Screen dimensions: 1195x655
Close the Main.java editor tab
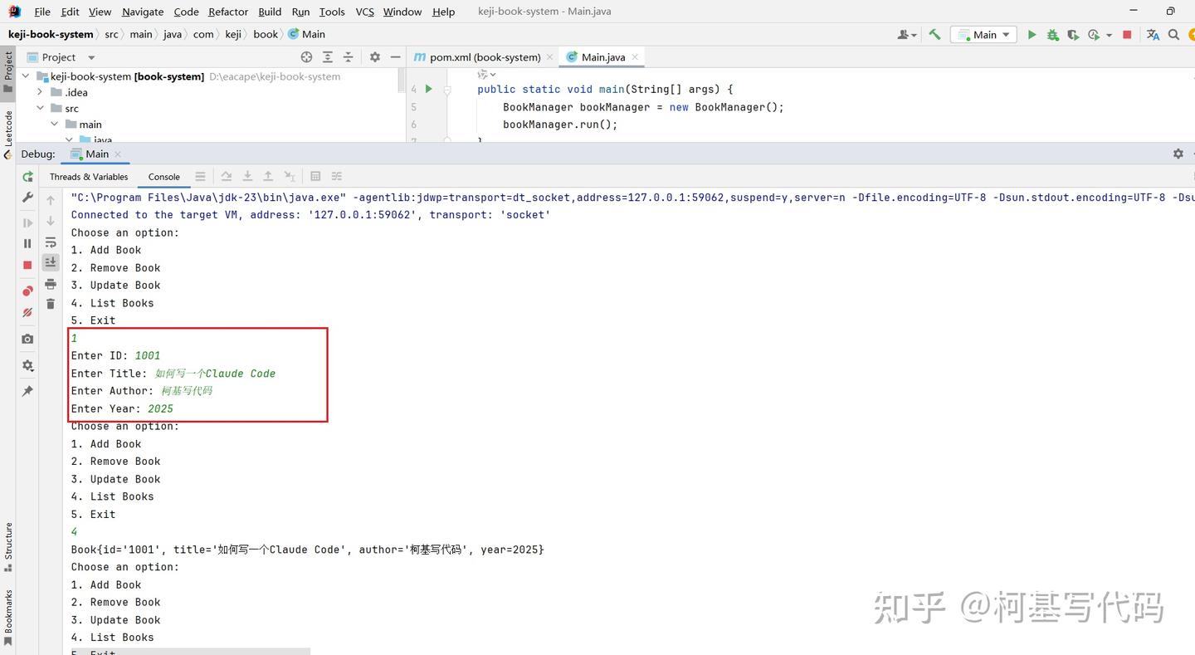[635, 57]
